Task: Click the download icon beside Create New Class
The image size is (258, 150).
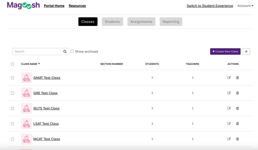Action: coord(246,51)
